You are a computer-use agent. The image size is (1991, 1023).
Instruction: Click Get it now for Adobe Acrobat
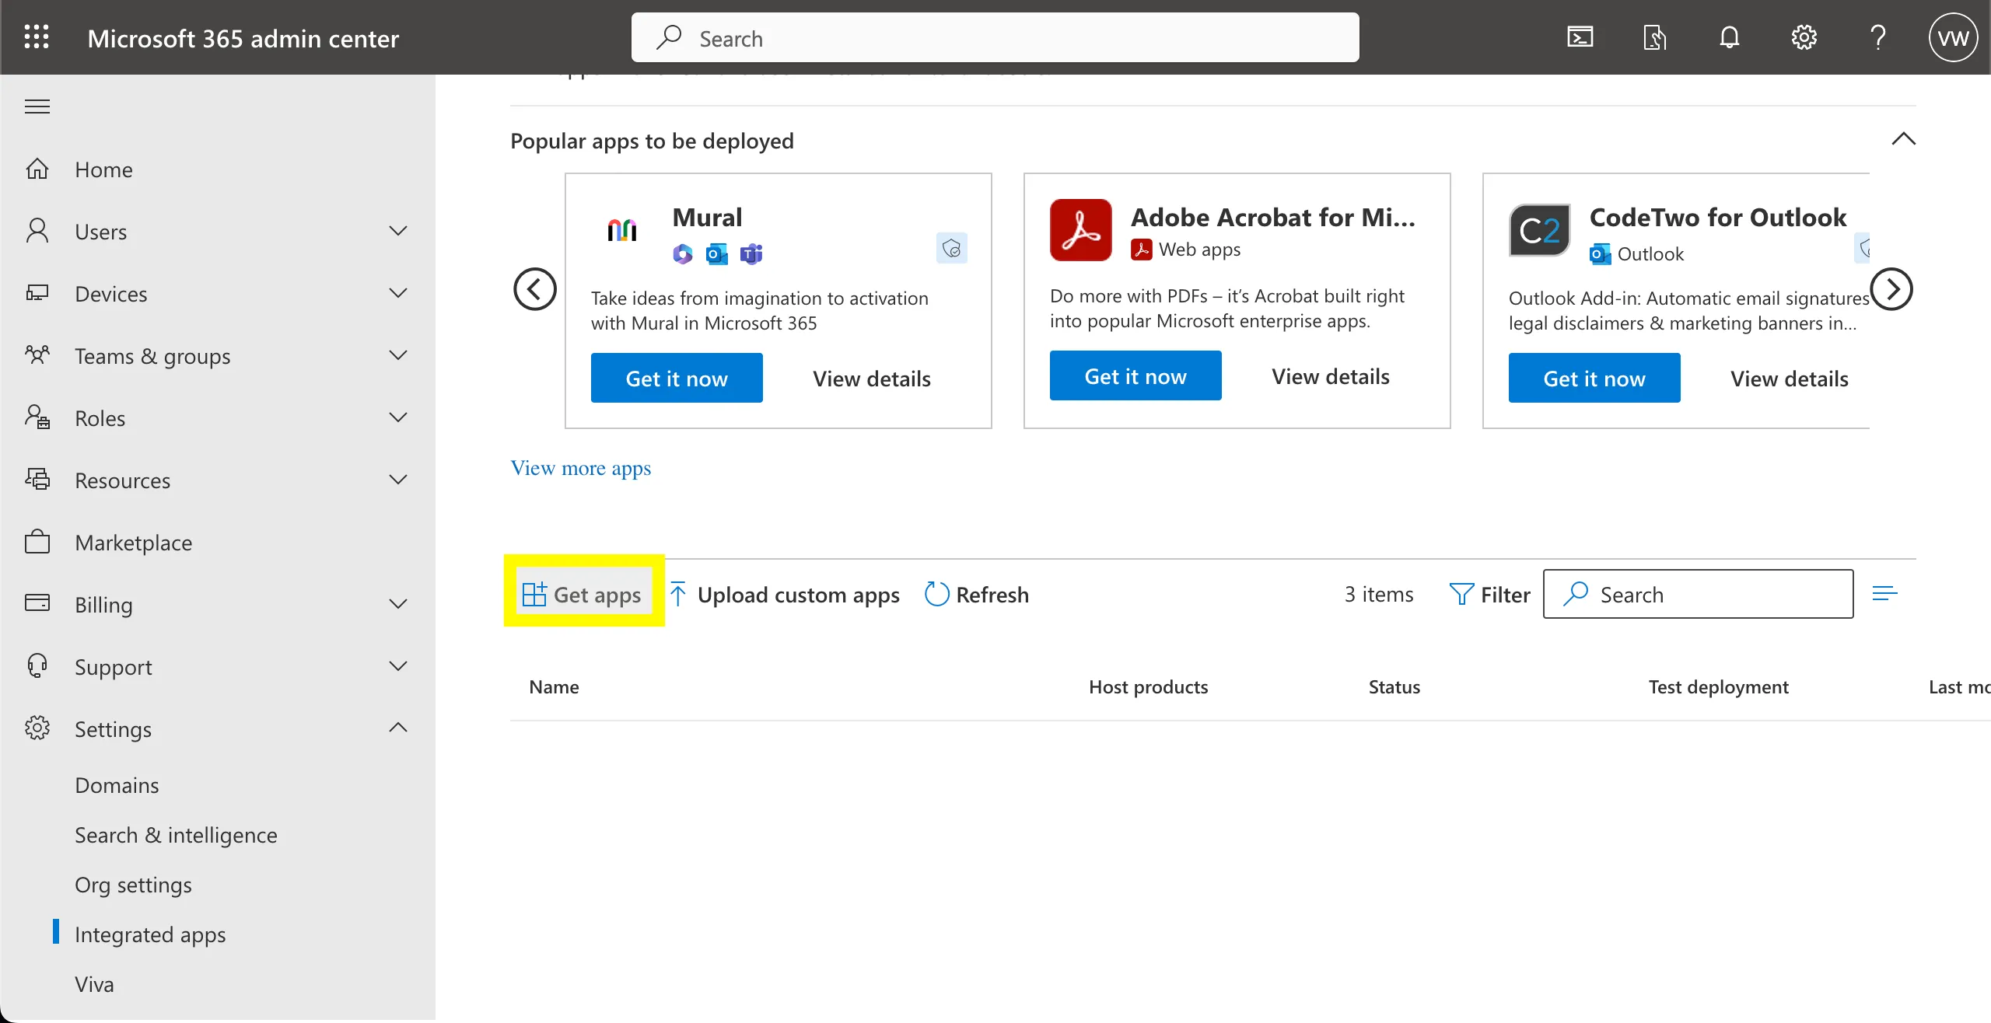tap(1135, 375)
